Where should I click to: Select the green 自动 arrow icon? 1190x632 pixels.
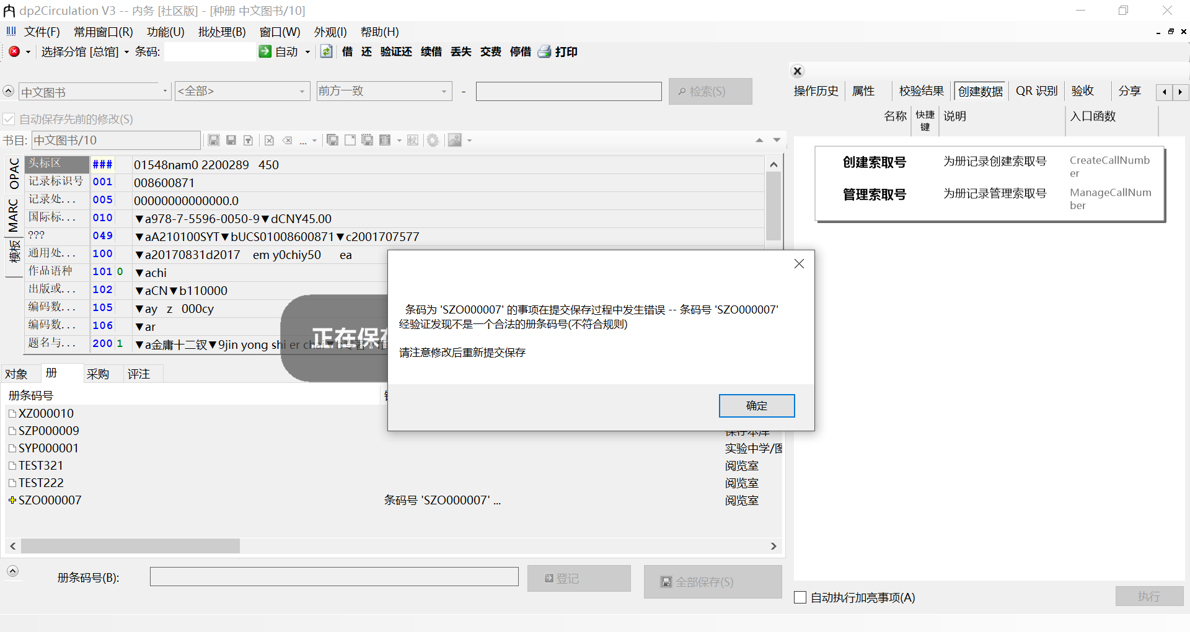click(x=266, y=52)
